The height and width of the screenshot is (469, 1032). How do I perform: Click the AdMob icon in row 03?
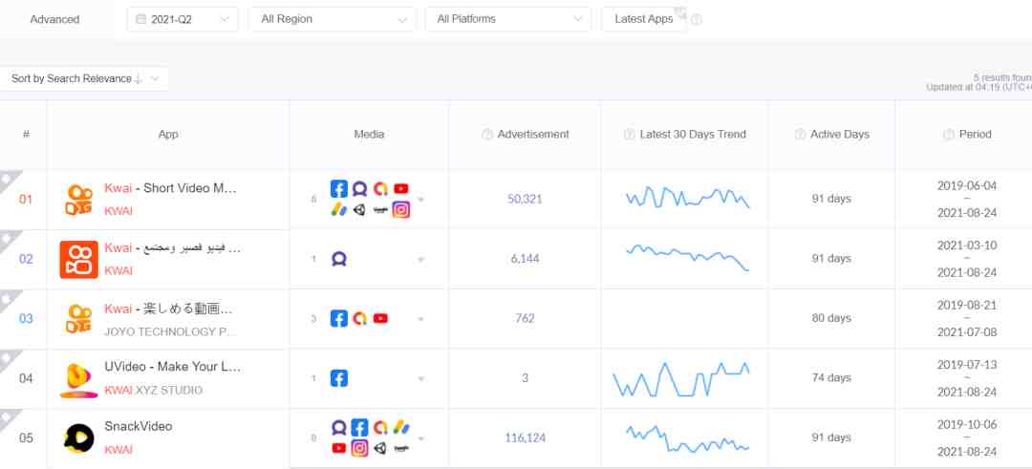[x=359, y=319]
